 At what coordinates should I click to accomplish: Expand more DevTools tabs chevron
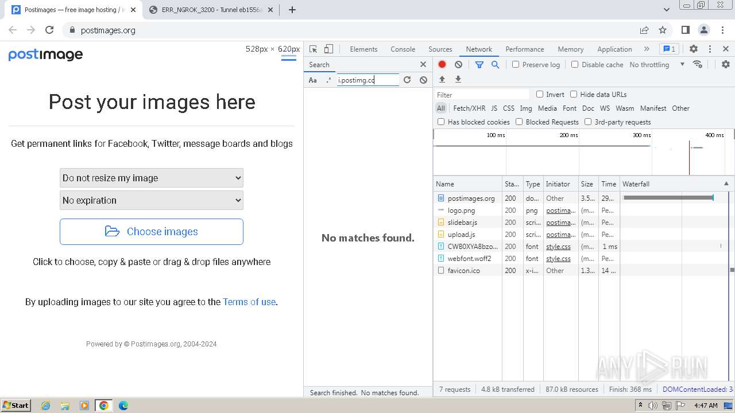click(x=647, y=49)
